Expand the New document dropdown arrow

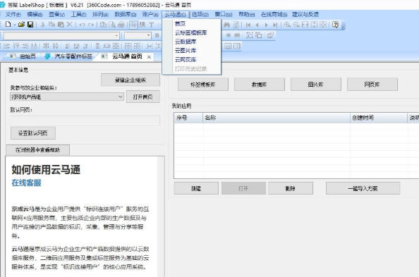click(14, 25)
